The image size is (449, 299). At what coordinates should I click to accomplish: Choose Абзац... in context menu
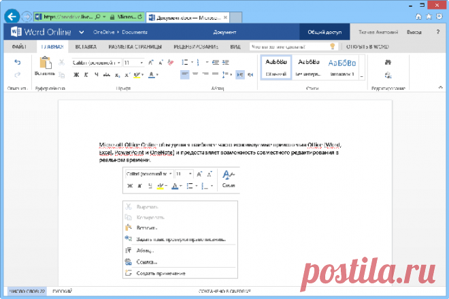point(180,251)
